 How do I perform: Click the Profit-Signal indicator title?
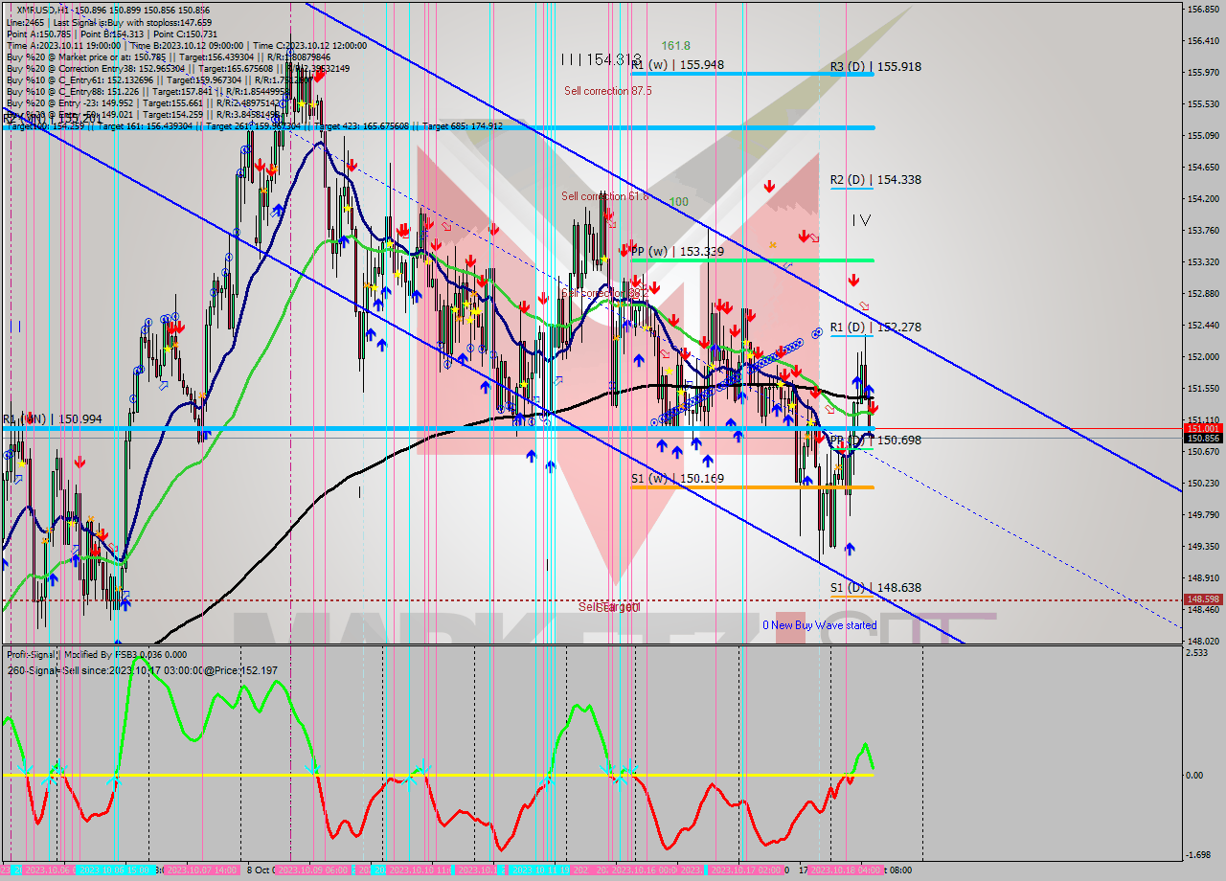pos(33,654)
